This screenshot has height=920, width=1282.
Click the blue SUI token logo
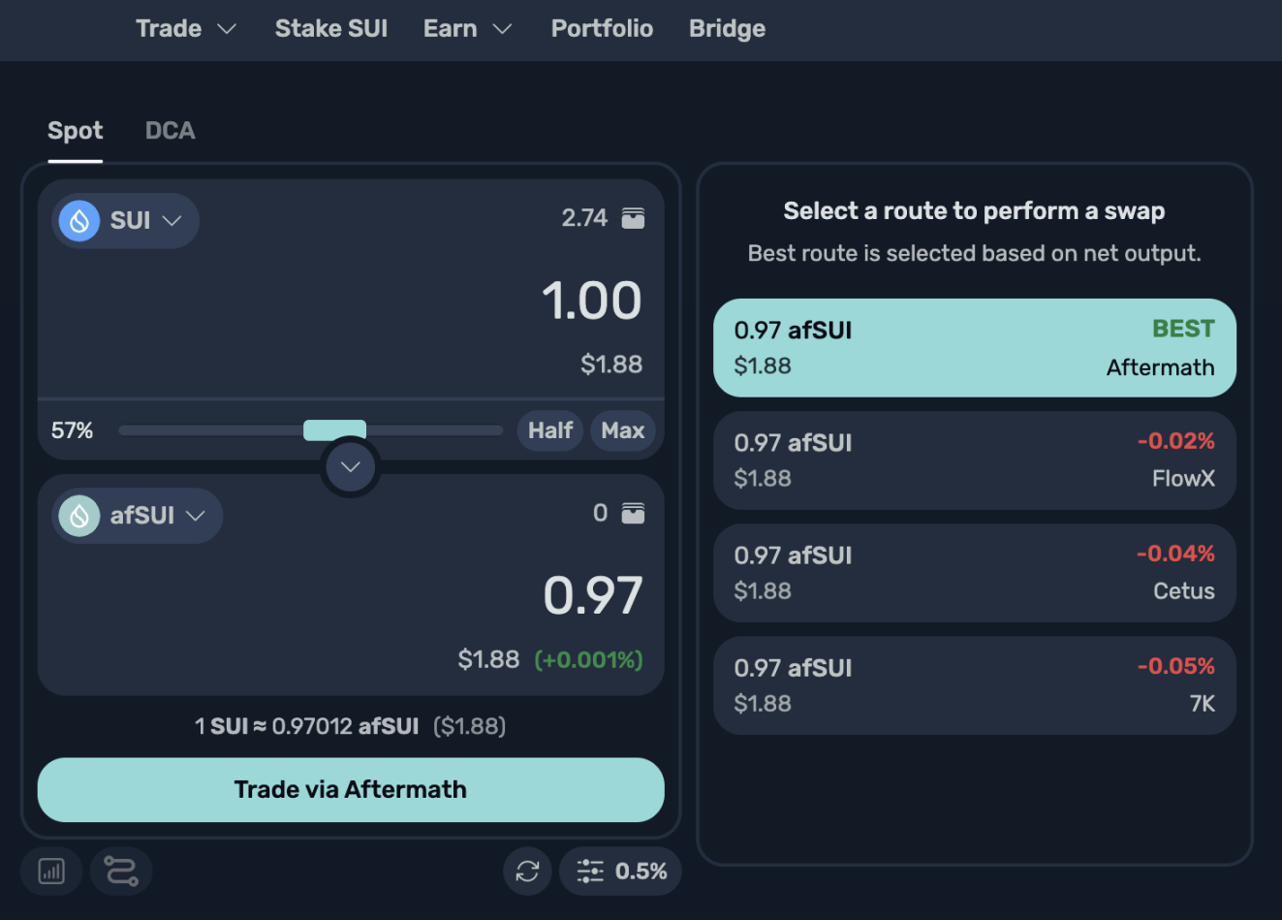[80, 221]
